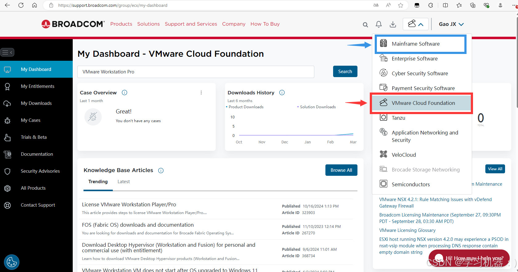
Task: Click the All Products box icon
Action: [x=7, y=188]
